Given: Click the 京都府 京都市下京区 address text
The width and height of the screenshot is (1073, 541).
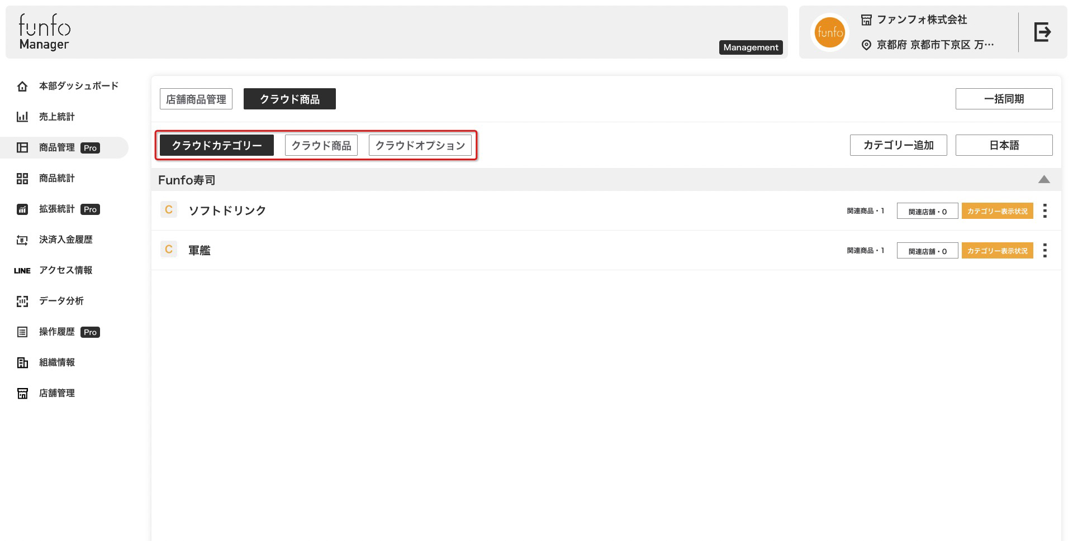Looking at the screenshot, I should [x=935, y=45].
